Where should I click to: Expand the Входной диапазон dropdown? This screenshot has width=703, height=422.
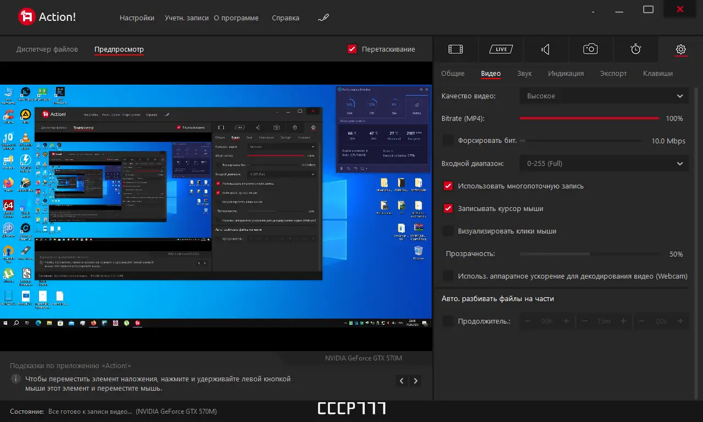[603, 163]
